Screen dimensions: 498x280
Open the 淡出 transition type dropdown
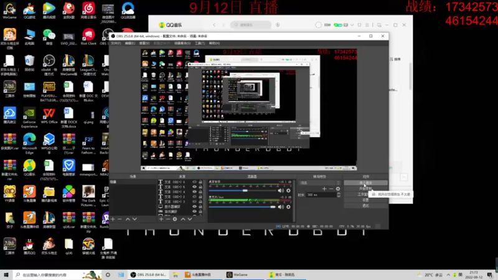319,183
